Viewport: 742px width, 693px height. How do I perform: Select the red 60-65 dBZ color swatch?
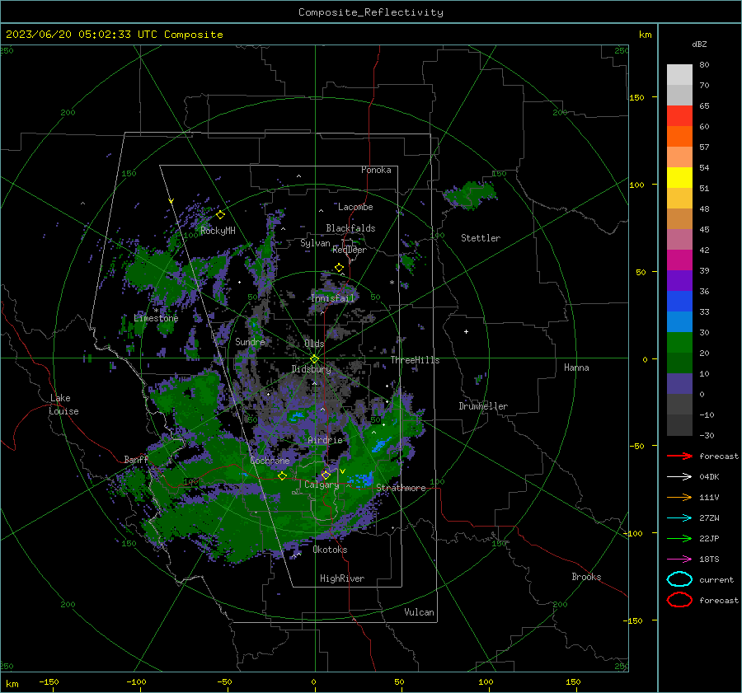point(679,115)
